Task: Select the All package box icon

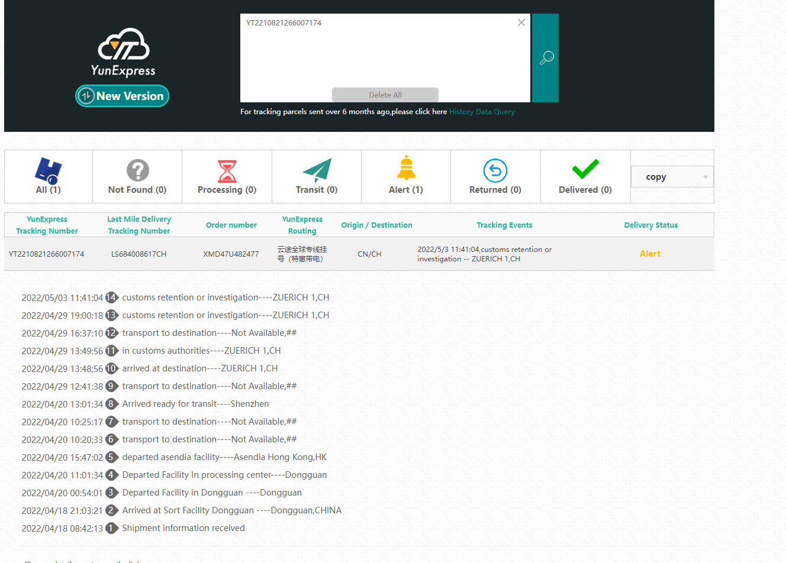Action: [48, 171]
